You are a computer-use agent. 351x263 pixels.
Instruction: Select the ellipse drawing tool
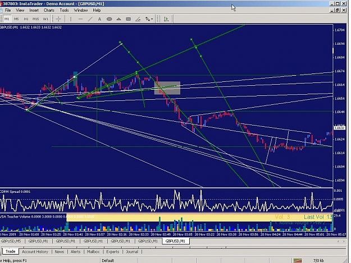[110, 19]
